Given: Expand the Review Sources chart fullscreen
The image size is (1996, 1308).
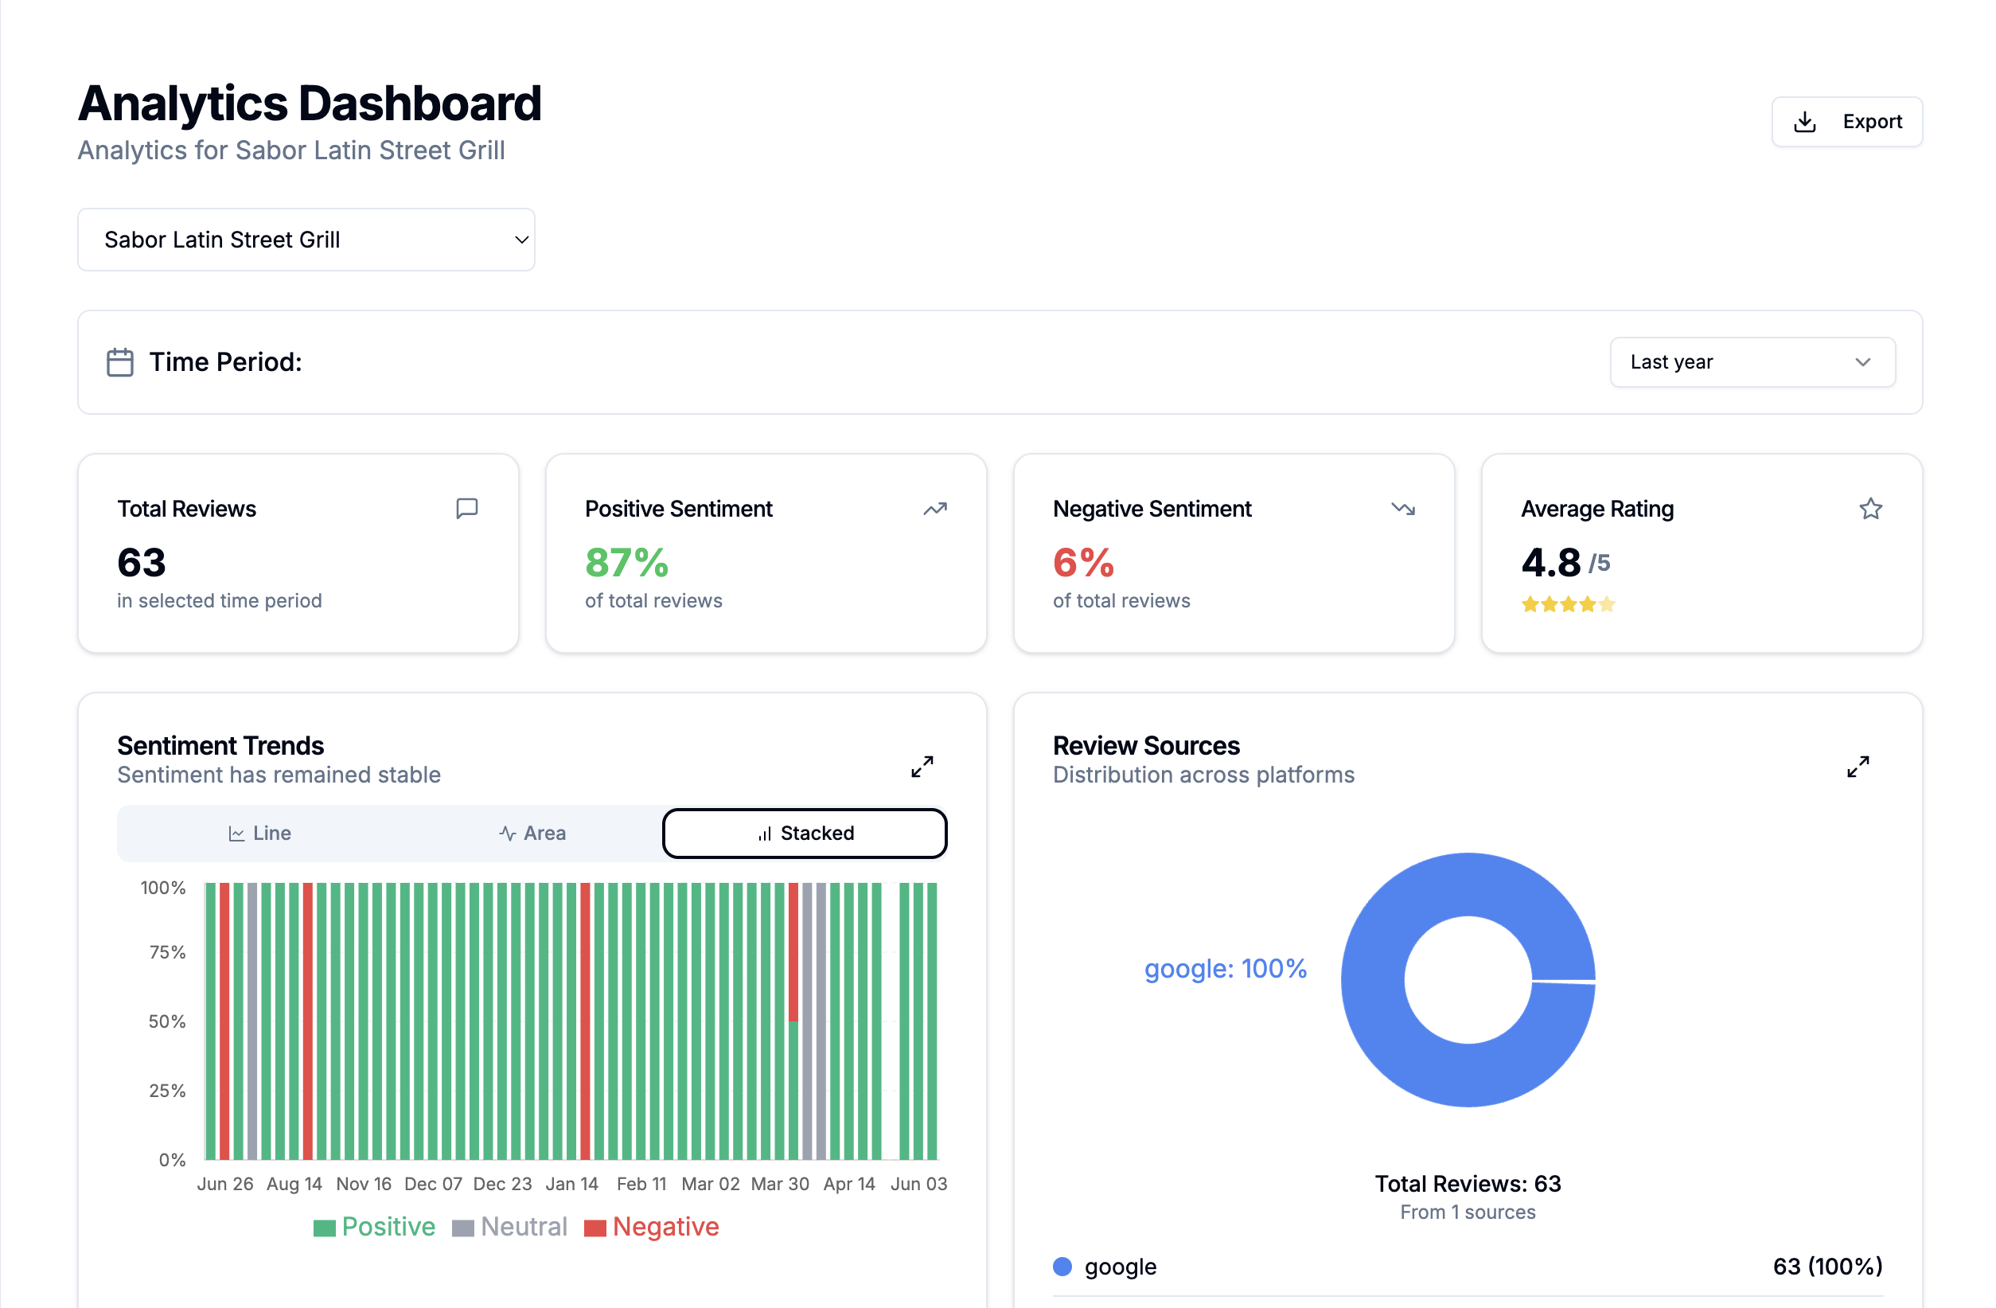Looking at the screenshot, I should [x=1858, y=767].
